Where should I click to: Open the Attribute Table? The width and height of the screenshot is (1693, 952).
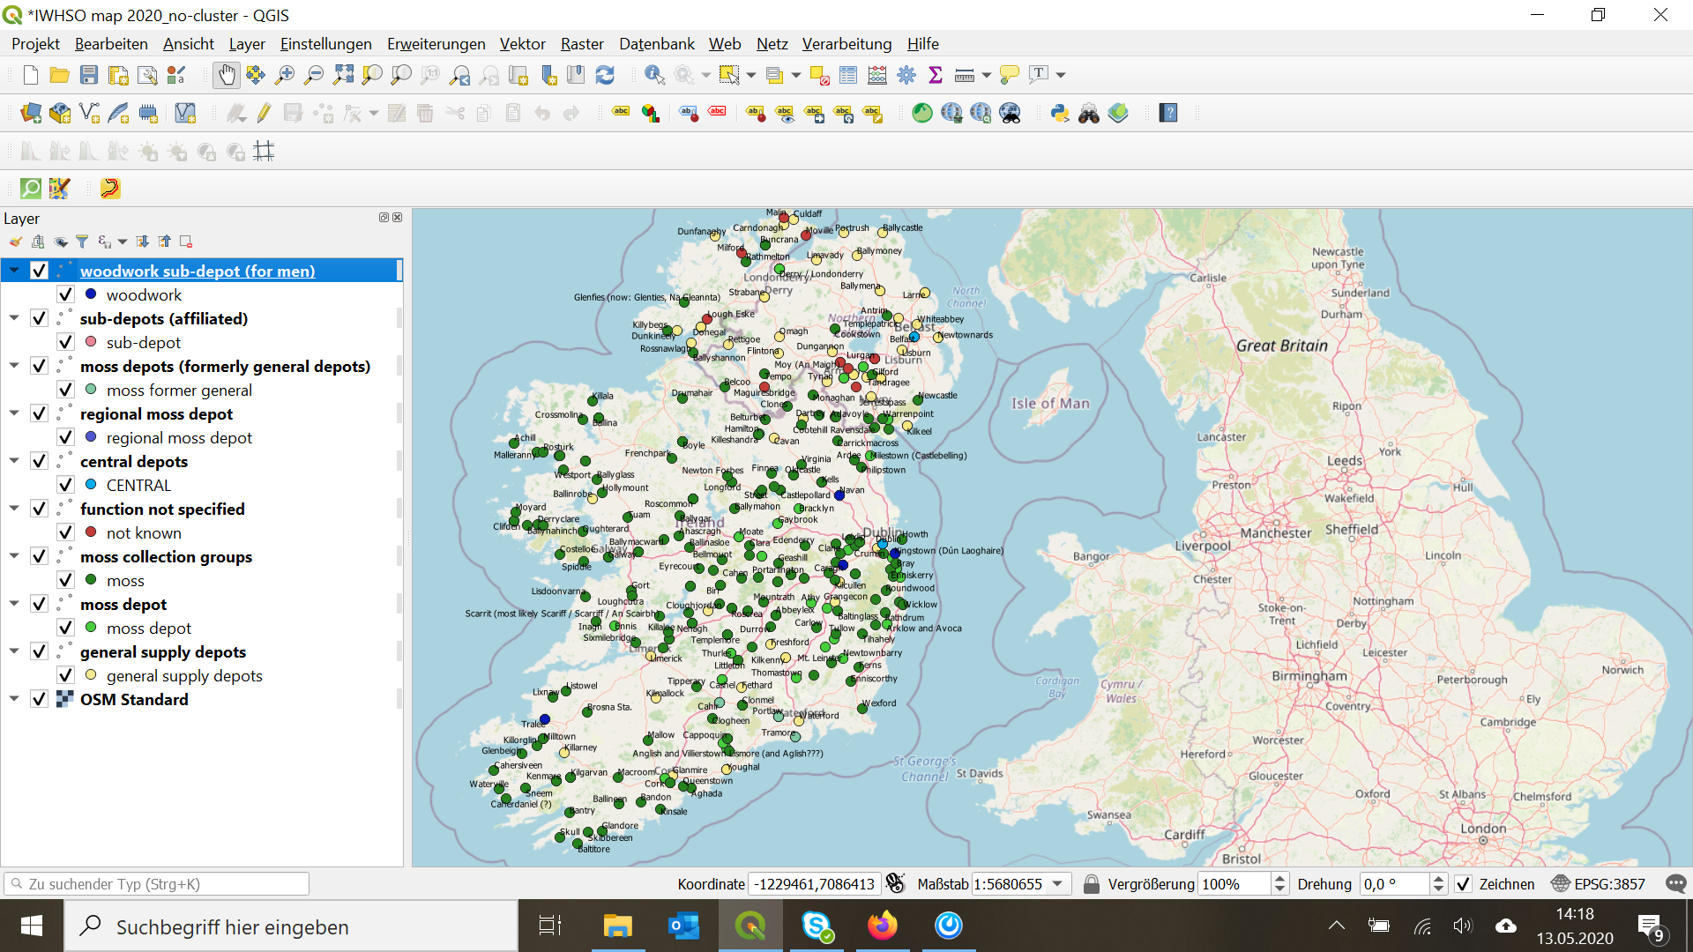coord(848,75)
